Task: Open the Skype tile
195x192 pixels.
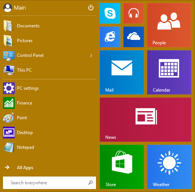Action: (110, 13)
